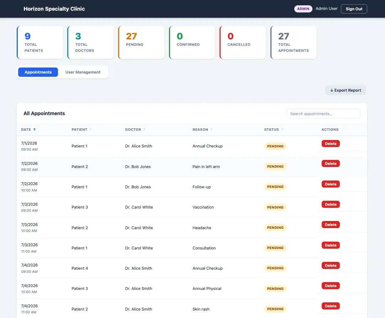Click Patient 4 in the table
Viewport: 385px width, 318px height.
(x=80, y=268)
